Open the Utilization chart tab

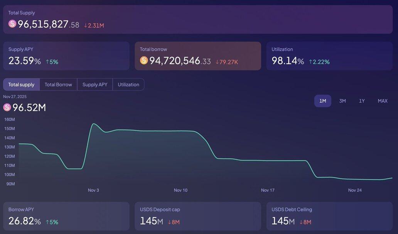pyautogui.click(x=128, y=85)
